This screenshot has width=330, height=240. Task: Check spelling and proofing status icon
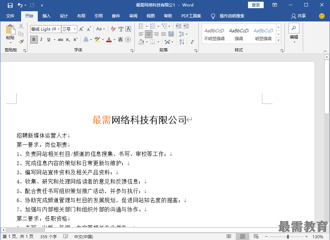66,236
